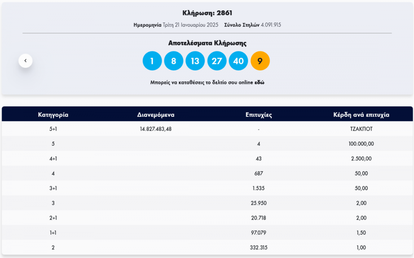The image size is (414, 258).
Task: Click the 100.000,00 prize in the table
Action: click(x=361, y=144)
